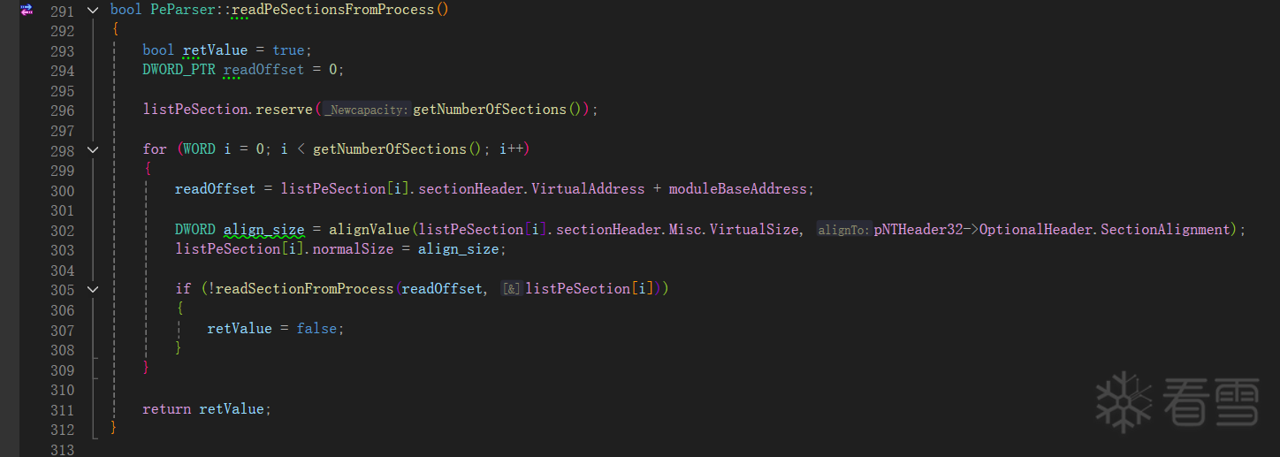Click the alignTo: parameter hint
The width and height of the screenshot is (1280, 457).
[844, 230]
